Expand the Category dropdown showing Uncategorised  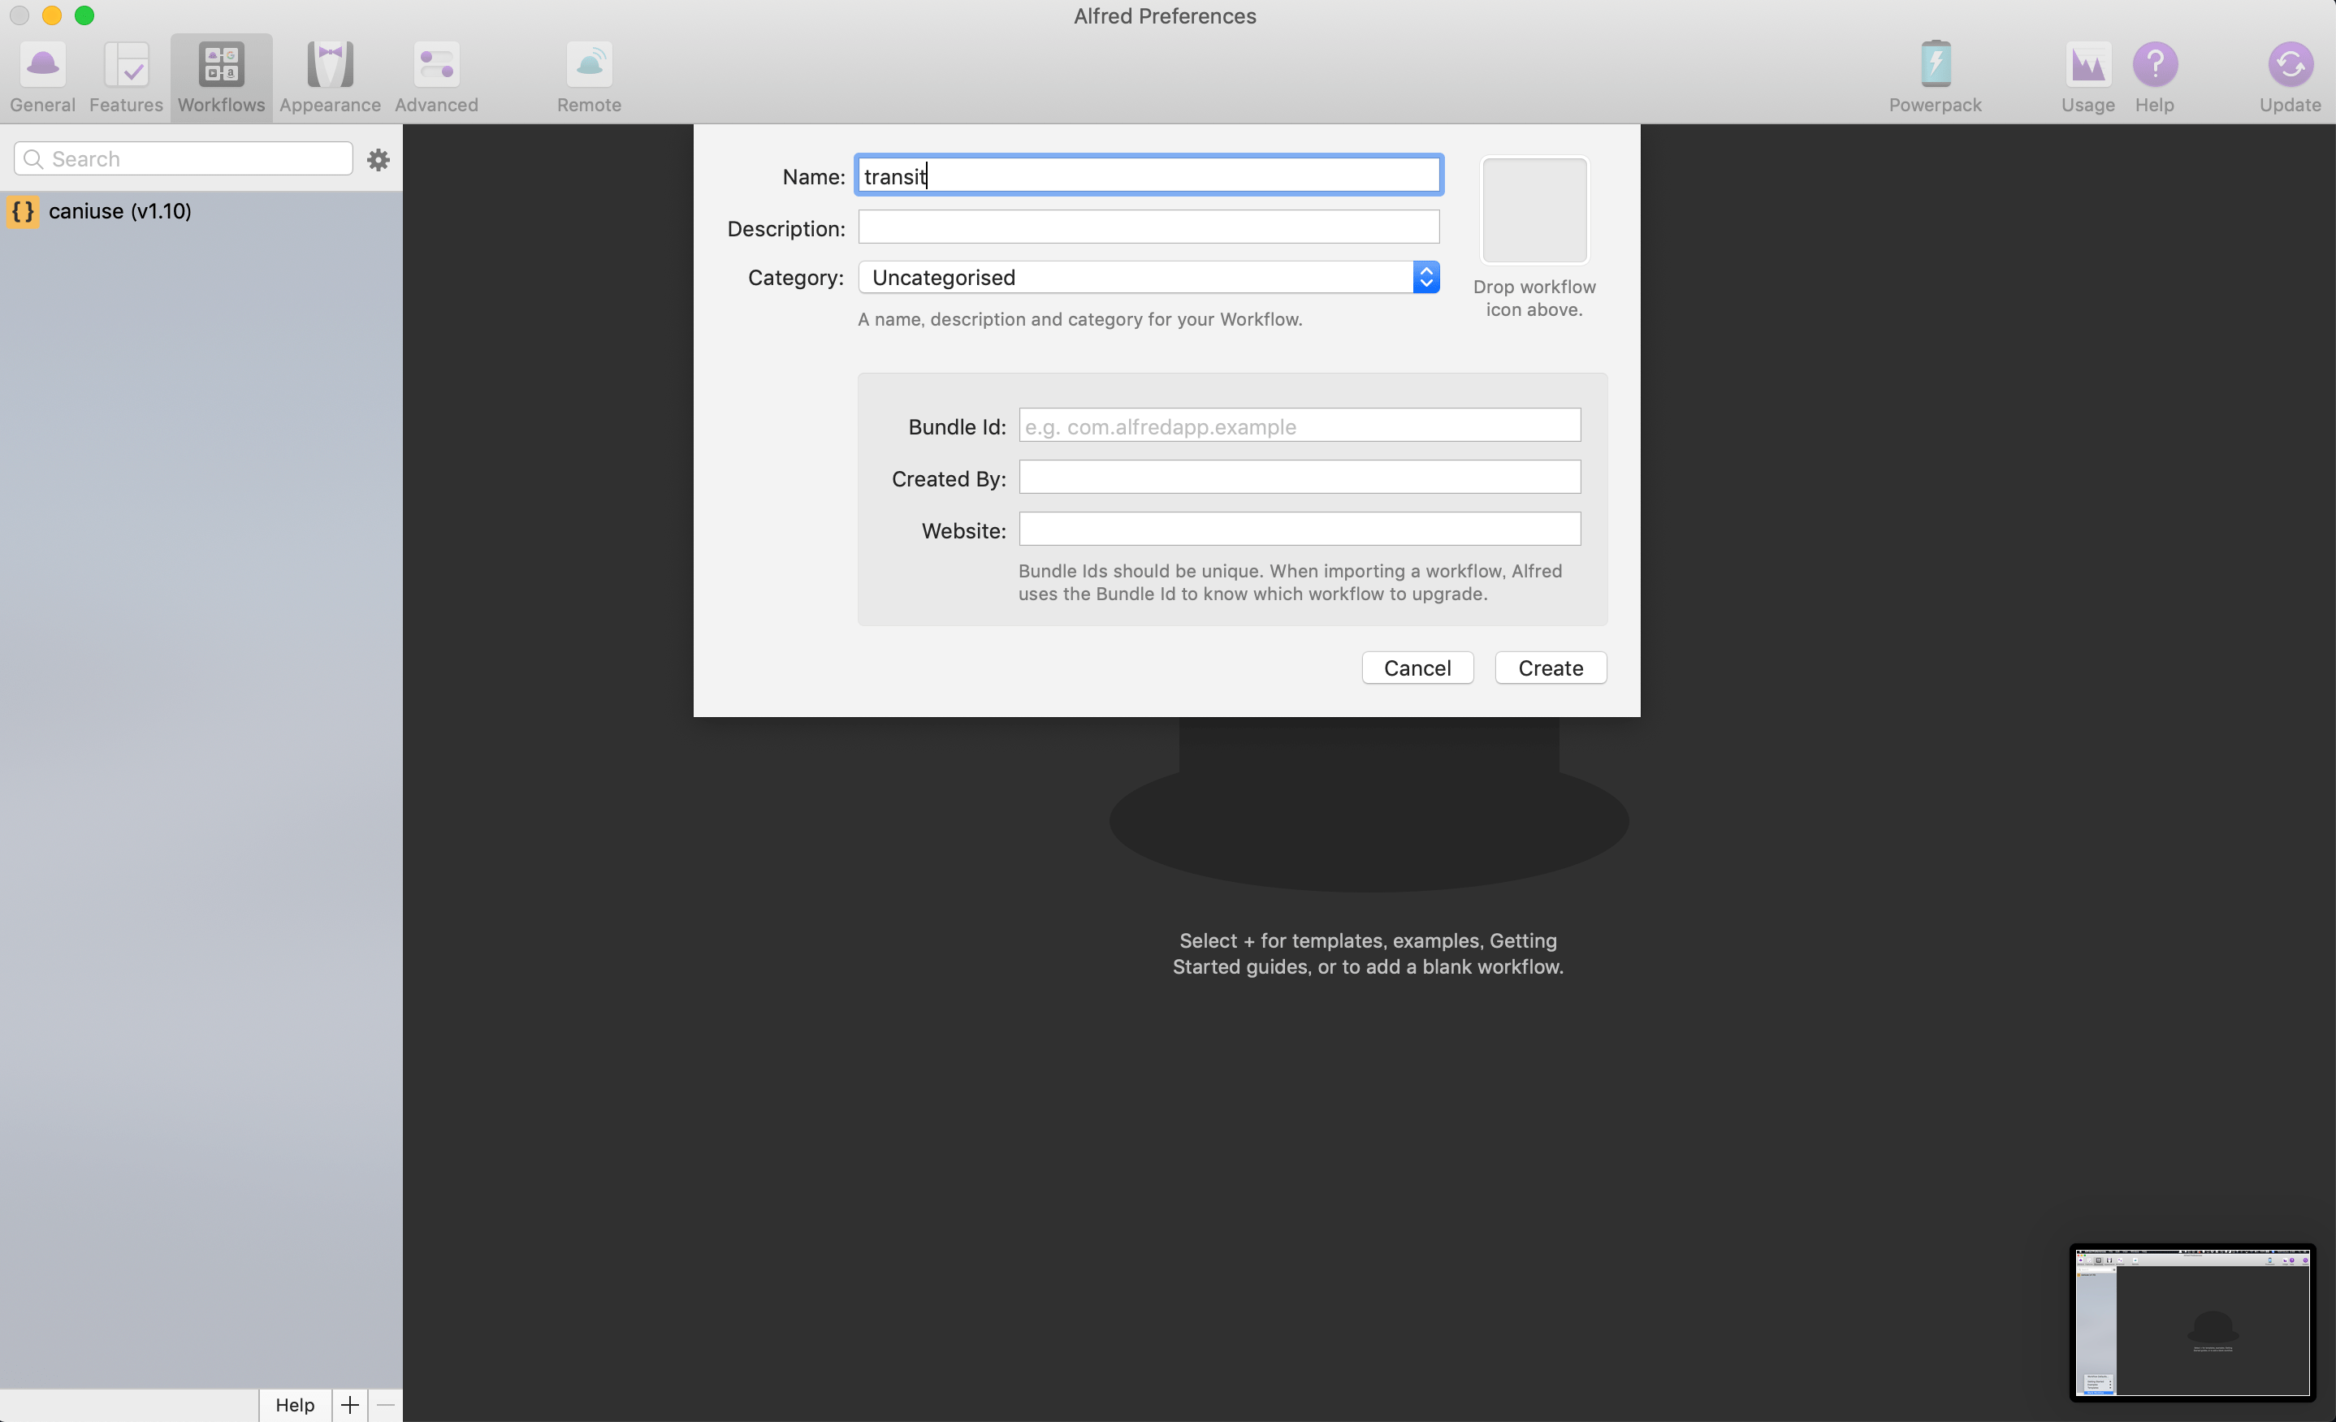pyautogui.click(x=1148, y=278)
